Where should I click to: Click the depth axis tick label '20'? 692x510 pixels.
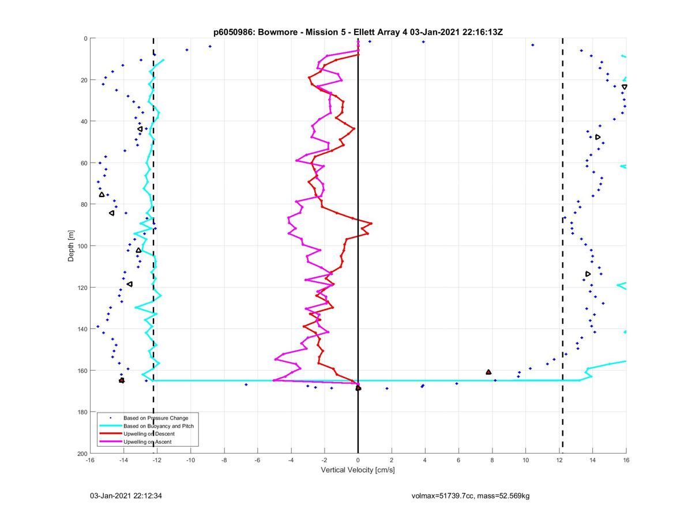coord(83,80)
